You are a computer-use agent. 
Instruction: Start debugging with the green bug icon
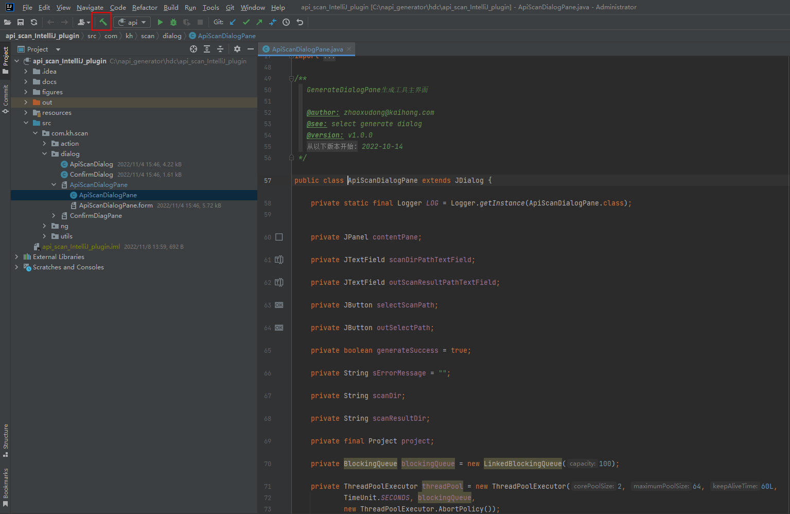tap(173, 22)
